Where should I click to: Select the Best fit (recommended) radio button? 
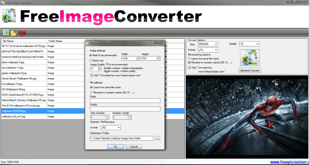[91, 55]
